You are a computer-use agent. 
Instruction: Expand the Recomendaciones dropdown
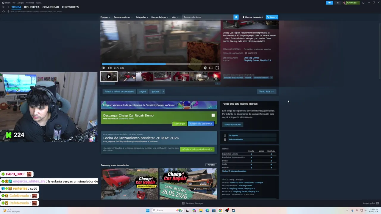pyautogui.click(x=123, y=17)
